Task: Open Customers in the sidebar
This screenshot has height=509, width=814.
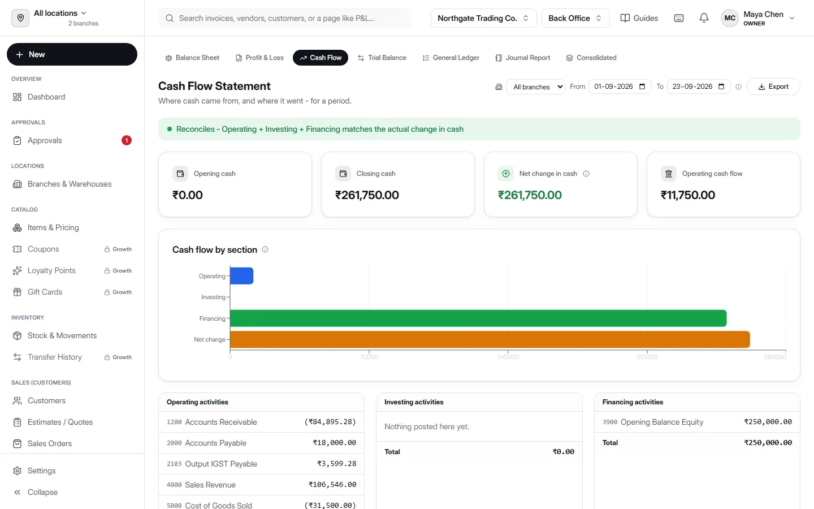Action: coord(72,400)
